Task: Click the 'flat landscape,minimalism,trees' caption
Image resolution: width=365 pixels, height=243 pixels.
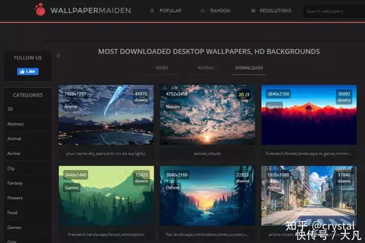Action: pyautogui.click(x=207, y=234)
